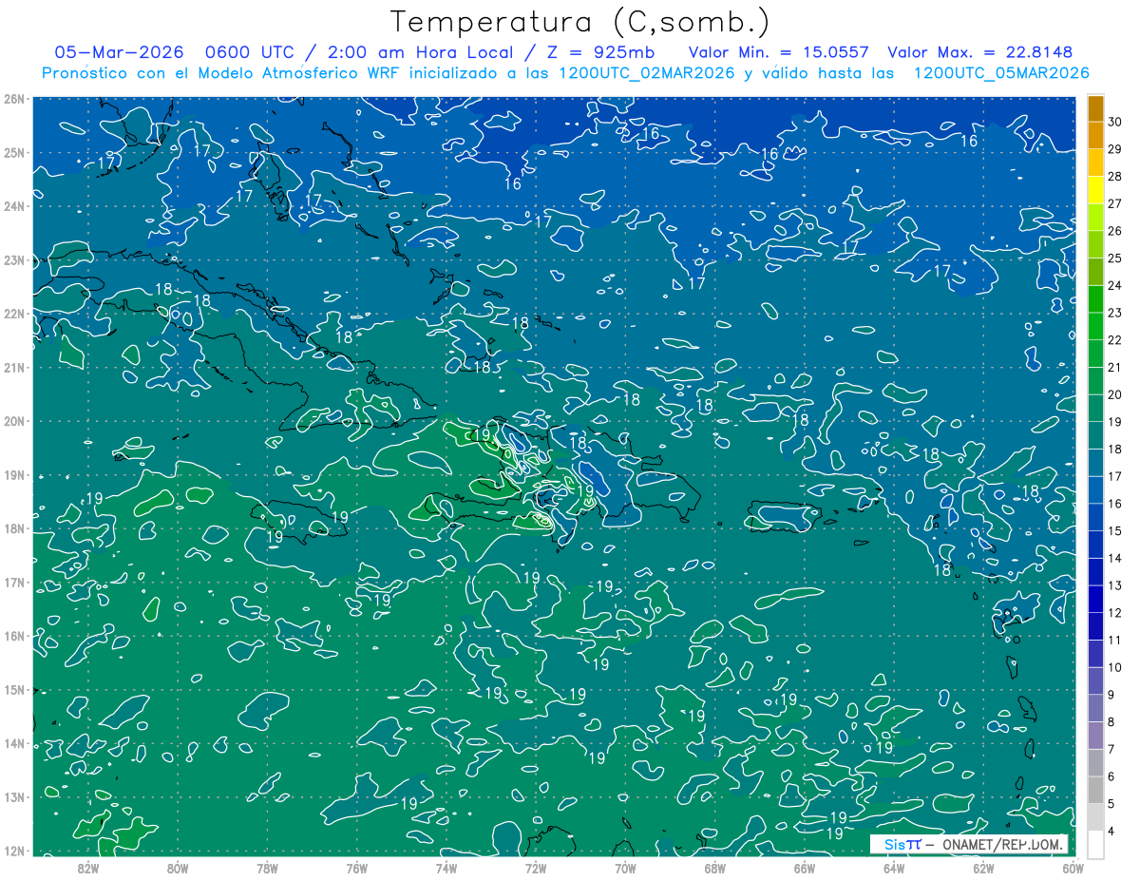
Task: Click the "17N" latitude axis label
Action: (14, 582)
